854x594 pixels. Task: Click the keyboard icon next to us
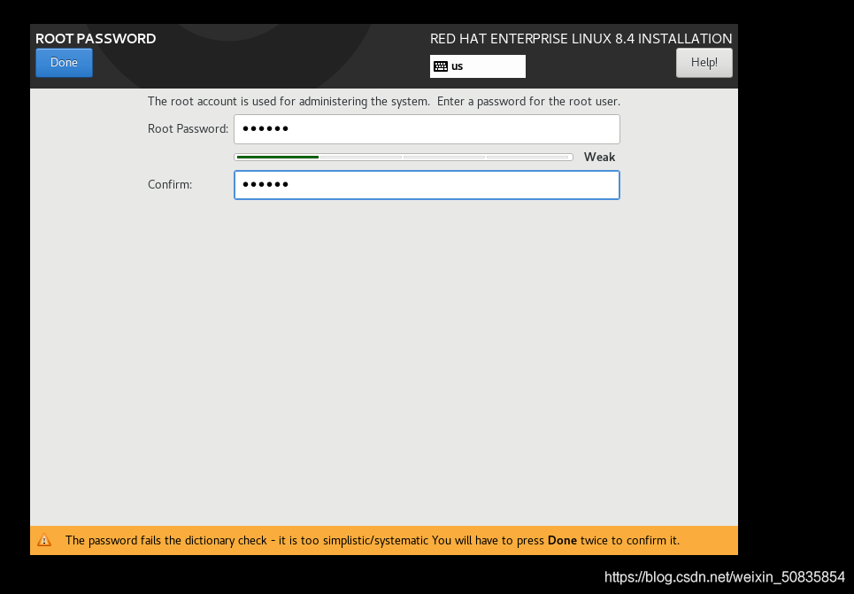441,66
